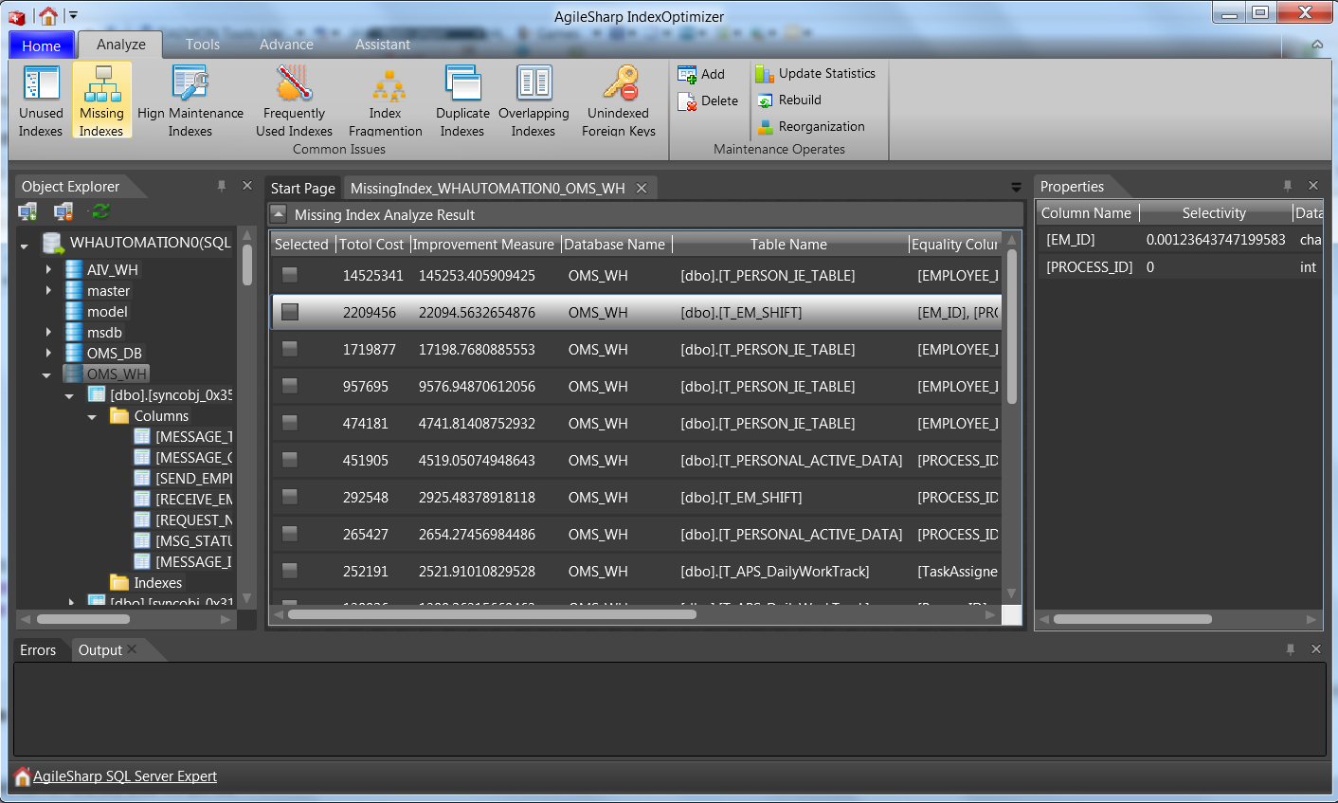1338x803 pixels.
Task: Sort by Totol Cost column header
Action: click(x=371, y=244)
